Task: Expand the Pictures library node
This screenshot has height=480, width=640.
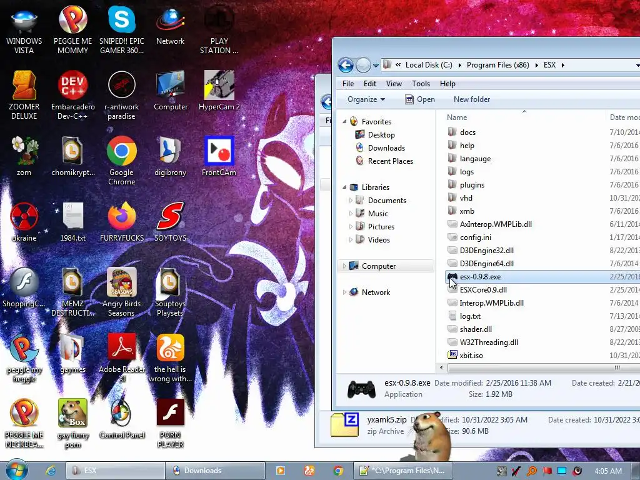Action: (x=351, y=226)
